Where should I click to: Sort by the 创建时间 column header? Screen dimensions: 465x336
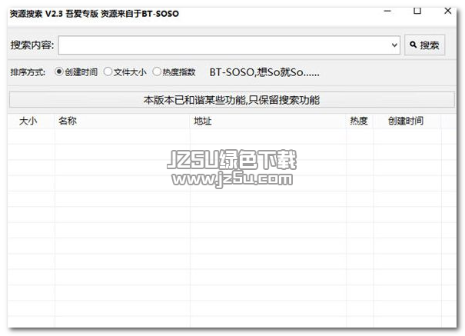(x=407, y=121)
